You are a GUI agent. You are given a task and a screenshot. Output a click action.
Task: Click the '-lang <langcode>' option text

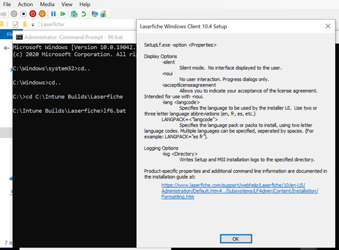181,102
